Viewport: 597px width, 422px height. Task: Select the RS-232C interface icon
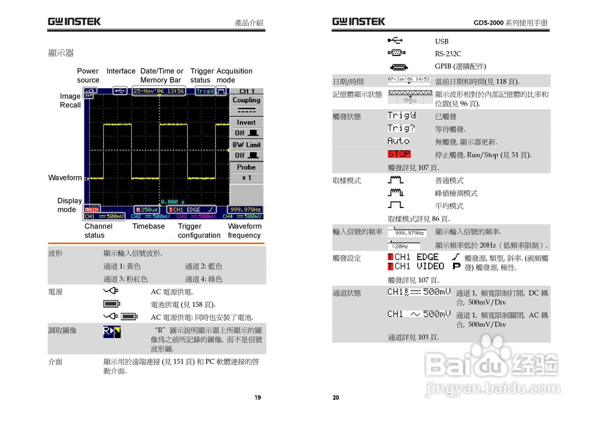click(396, 53)
